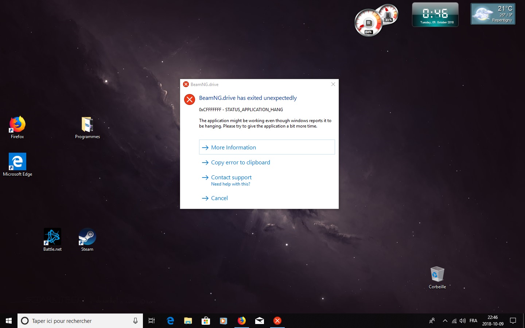Close the BeamNG.drive dialog window
Viewport: 525px width, 328px height.
coord(333,84)
